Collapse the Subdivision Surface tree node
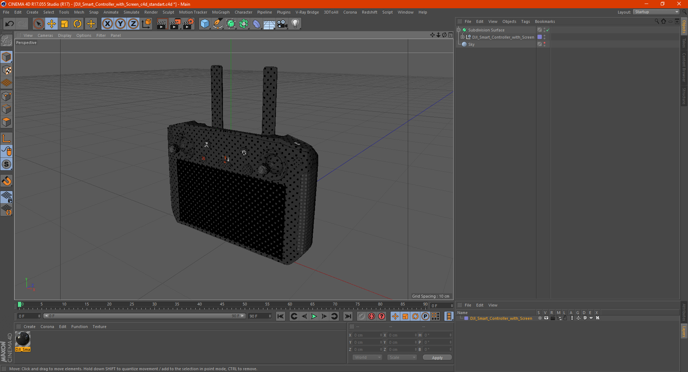The height and width of the screenshot is (372, 688). [x=458, y=30]
